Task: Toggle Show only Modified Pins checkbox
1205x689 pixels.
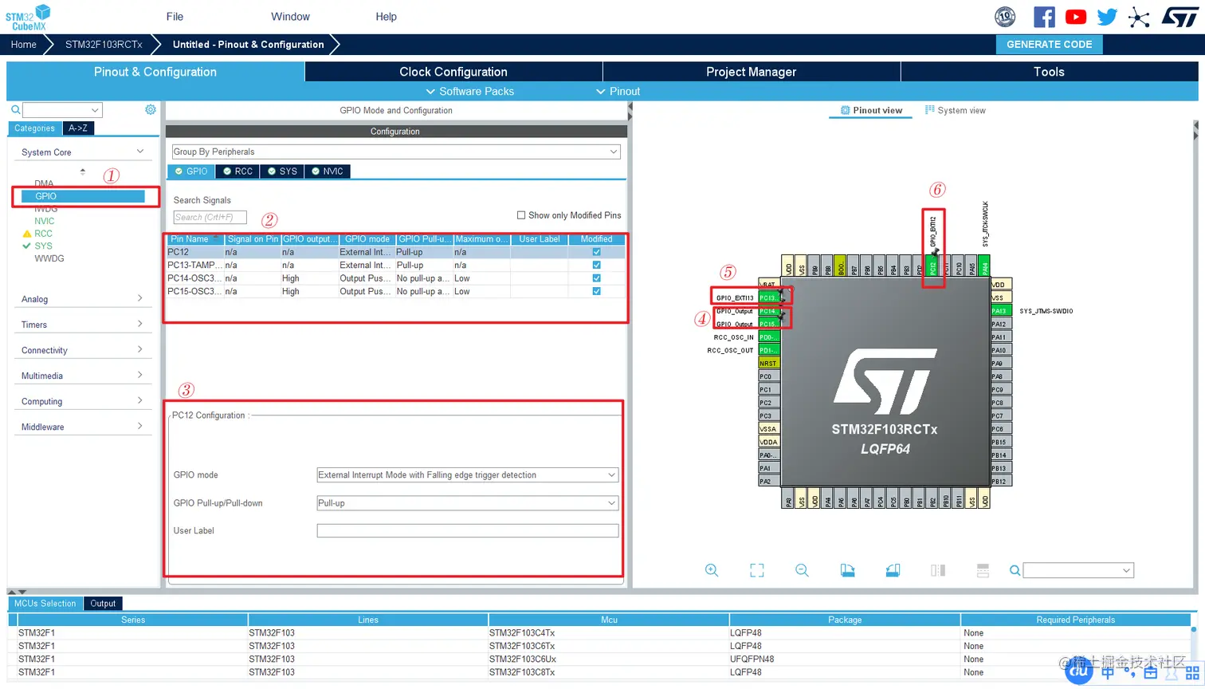Action: pyautogui.click(x=521, y=215)
